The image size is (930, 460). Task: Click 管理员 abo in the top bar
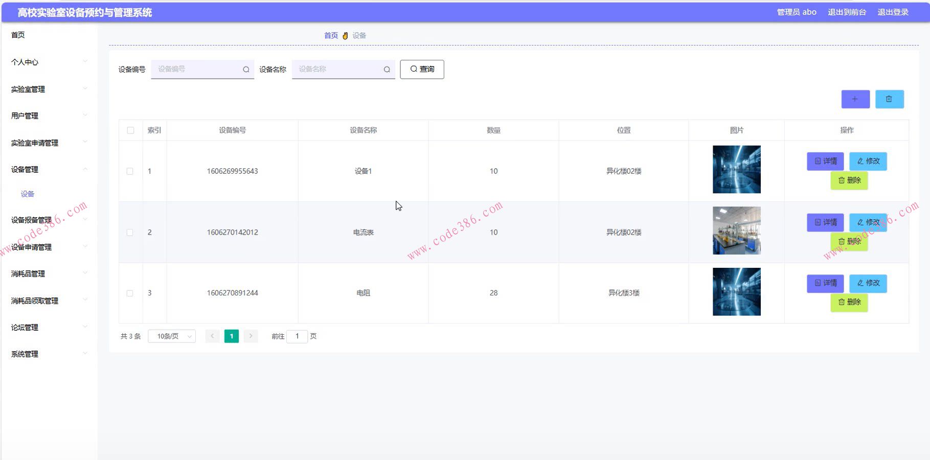[x=797, y=12]
